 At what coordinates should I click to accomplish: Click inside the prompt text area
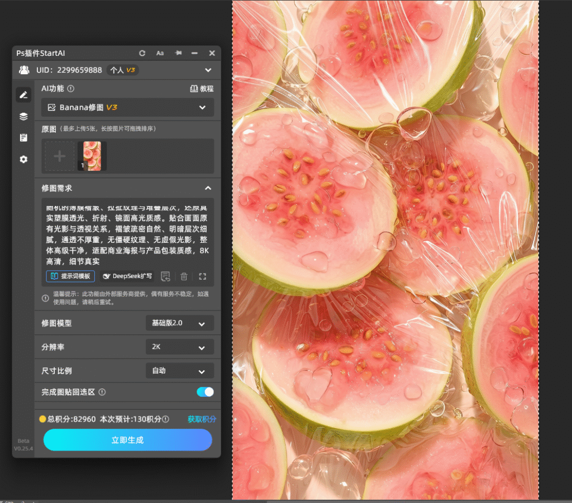click(x=127, y=234)
